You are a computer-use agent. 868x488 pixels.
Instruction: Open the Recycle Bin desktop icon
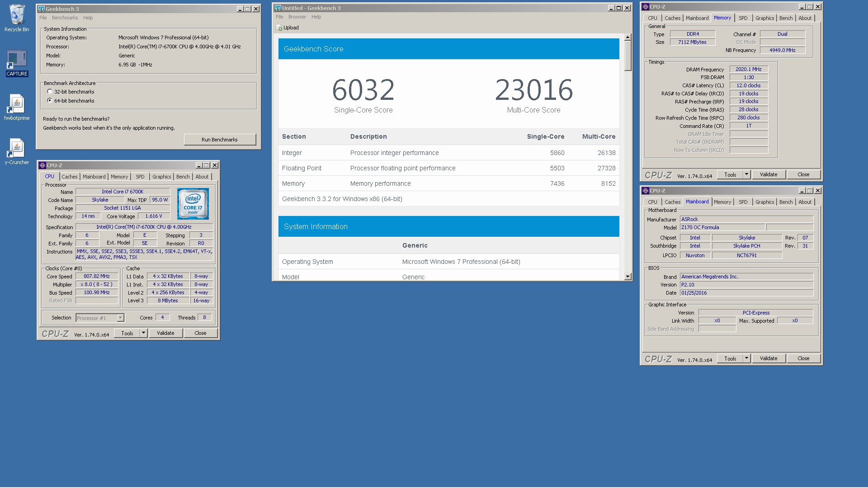(17, 19)
